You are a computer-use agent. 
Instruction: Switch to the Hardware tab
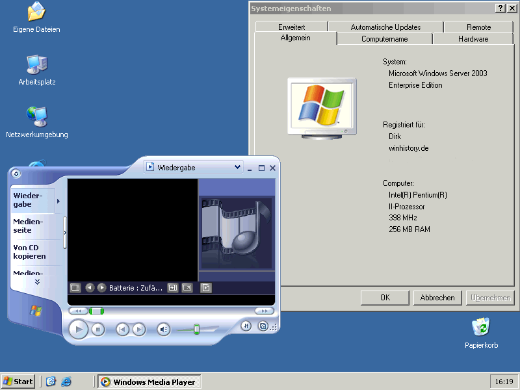(473, 39)
